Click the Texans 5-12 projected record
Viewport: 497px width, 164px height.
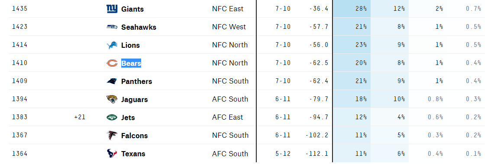pyautogui.click(x=283, y=154)
